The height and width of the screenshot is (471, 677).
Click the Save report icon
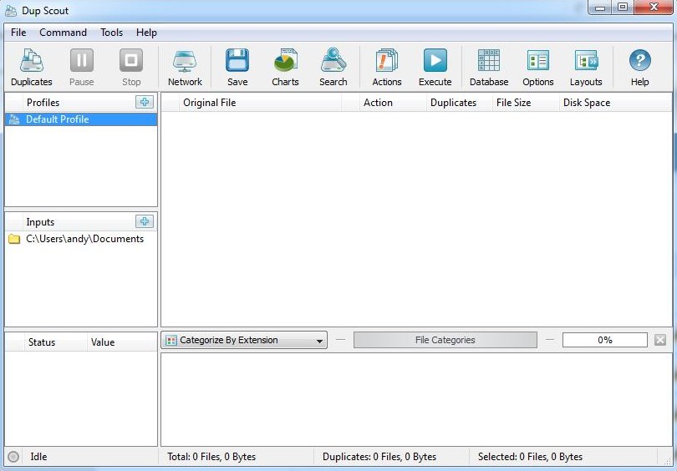click(x=237, y=67)
